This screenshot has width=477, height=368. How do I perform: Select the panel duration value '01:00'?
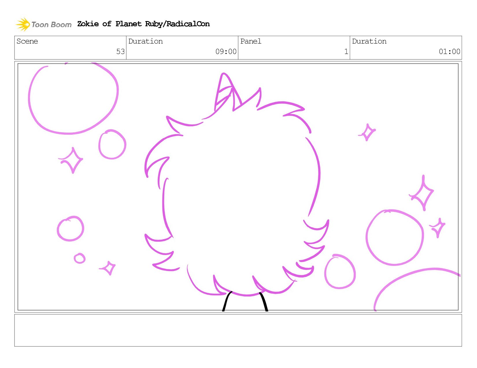pyautogui.click(x=449, y=52)
